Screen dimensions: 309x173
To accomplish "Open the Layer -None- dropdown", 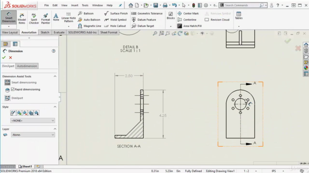I will [33, 135].
